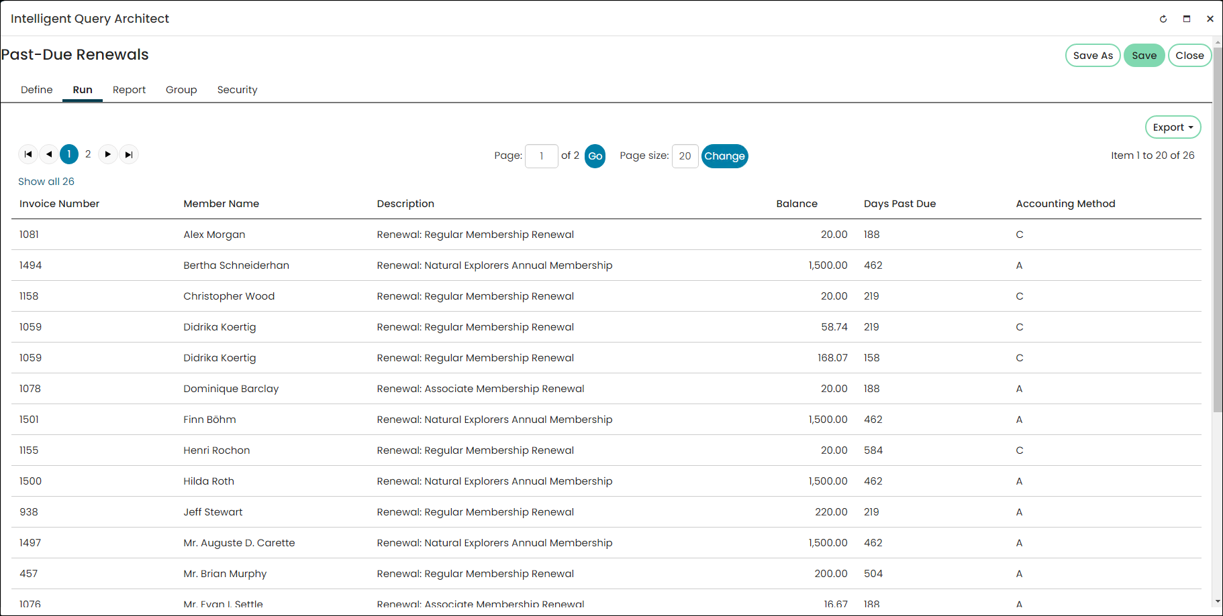Click the Days Past Due column header

[x=899, y=204]
